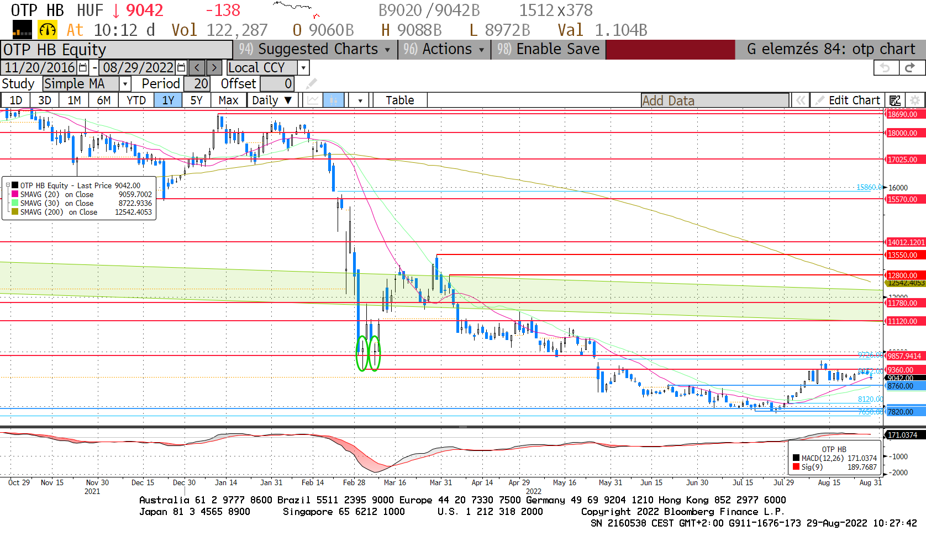926x547 pixels.
Task: Click the 17025.00 price level label
Action: point(905,160)
